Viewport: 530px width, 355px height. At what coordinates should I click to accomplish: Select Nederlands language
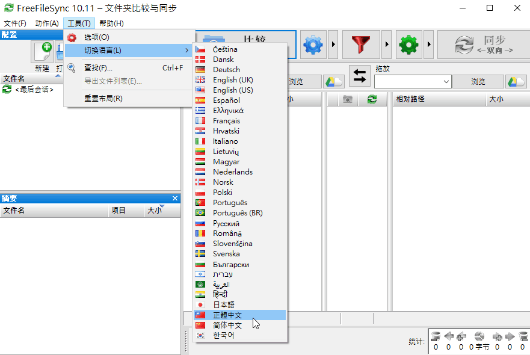pyautogui.click(x=240, y=171)
